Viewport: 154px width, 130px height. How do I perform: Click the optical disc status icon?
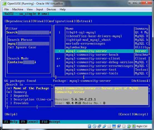coord(95,126)
